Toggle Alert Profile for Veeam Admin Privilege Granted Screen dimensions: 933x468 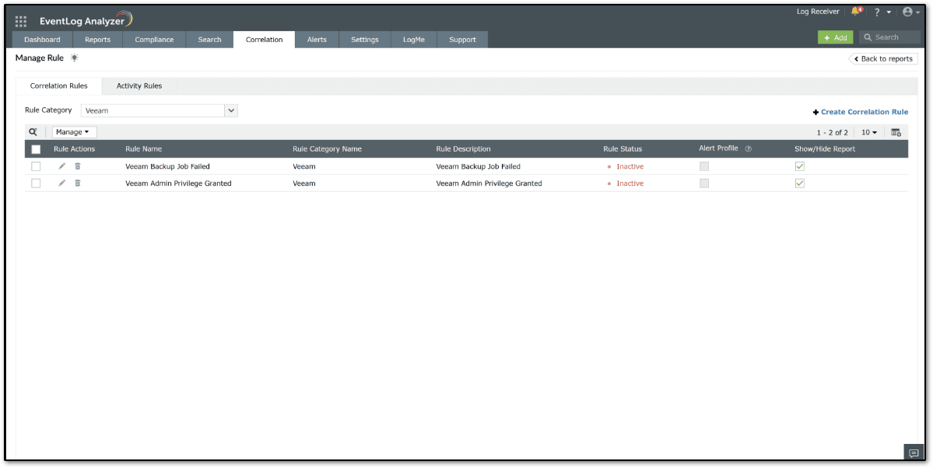[x=704, y=183]
